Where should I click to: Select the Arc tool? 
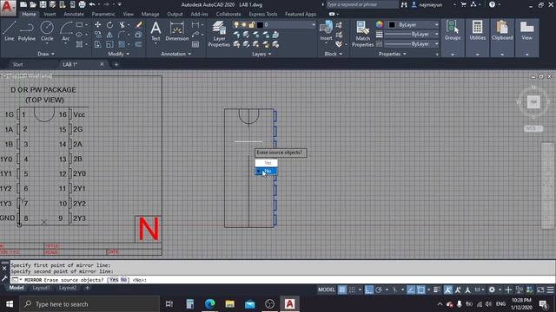pos(66,31)
